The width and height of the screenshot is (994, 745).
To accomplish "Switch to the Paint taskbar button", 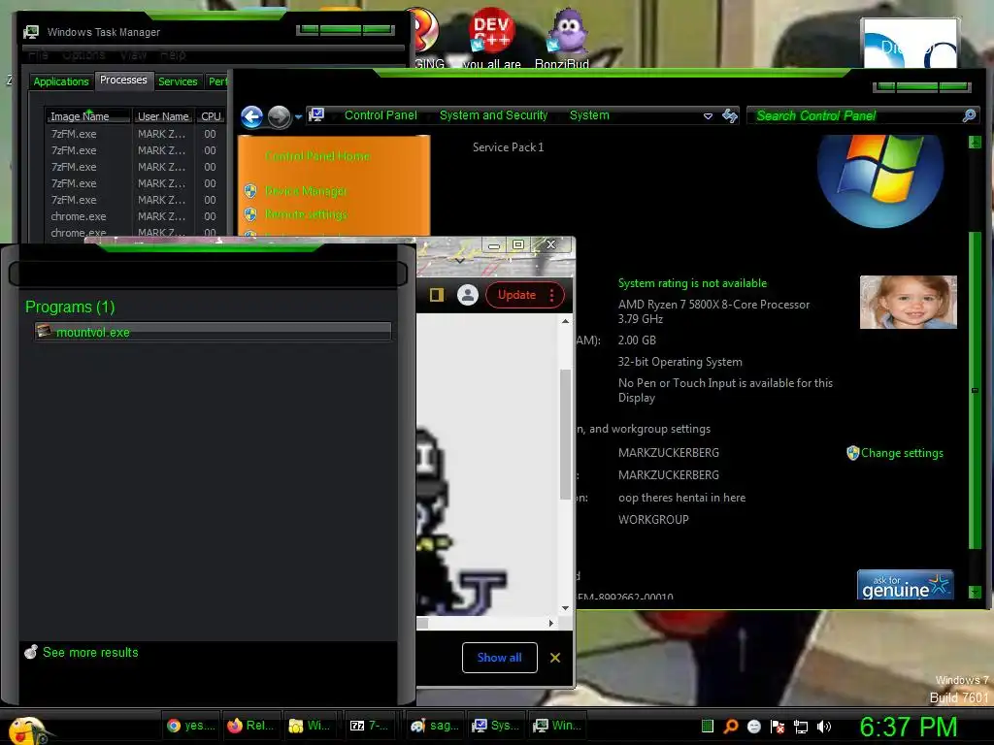I will [434, 726].
